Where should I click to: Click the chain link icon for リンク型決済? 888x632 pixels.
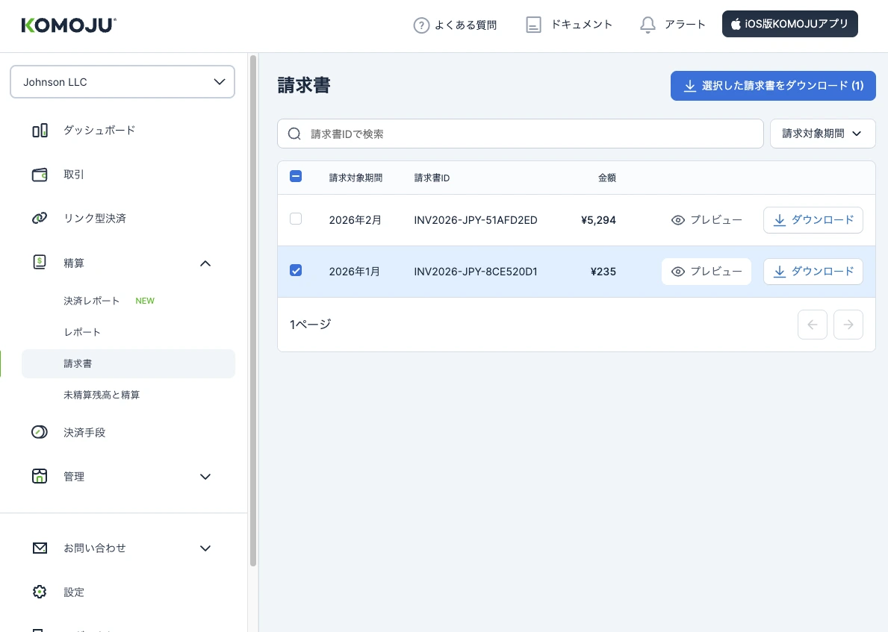[x=40, y=219]
